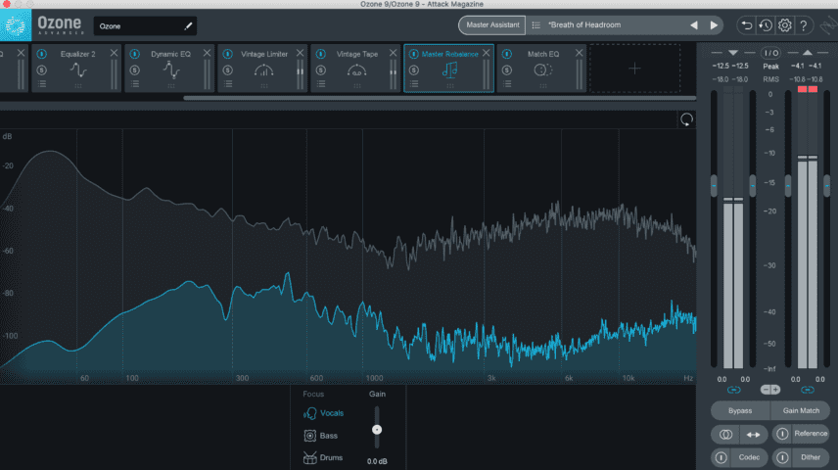Viewport: 838px width, 470px height.
Task: Enable the Dither power toggle
Action: point(782,457)
